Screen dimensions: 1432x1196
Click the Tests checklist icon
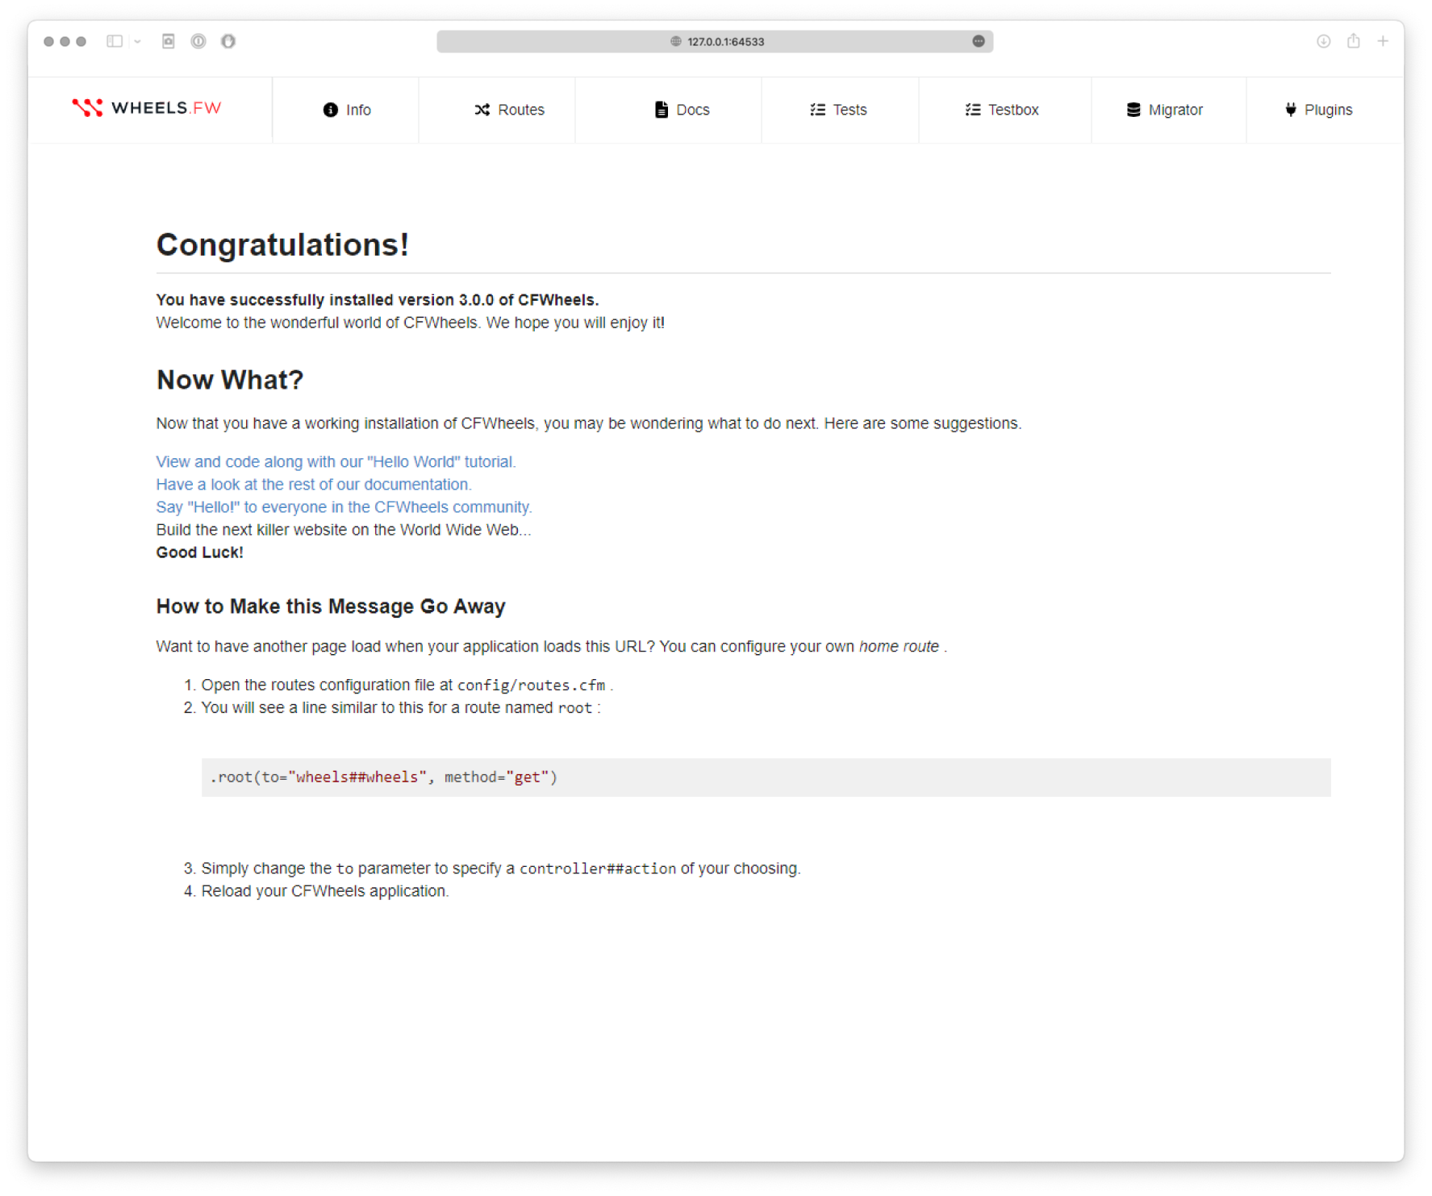click(x=817, y=110)
